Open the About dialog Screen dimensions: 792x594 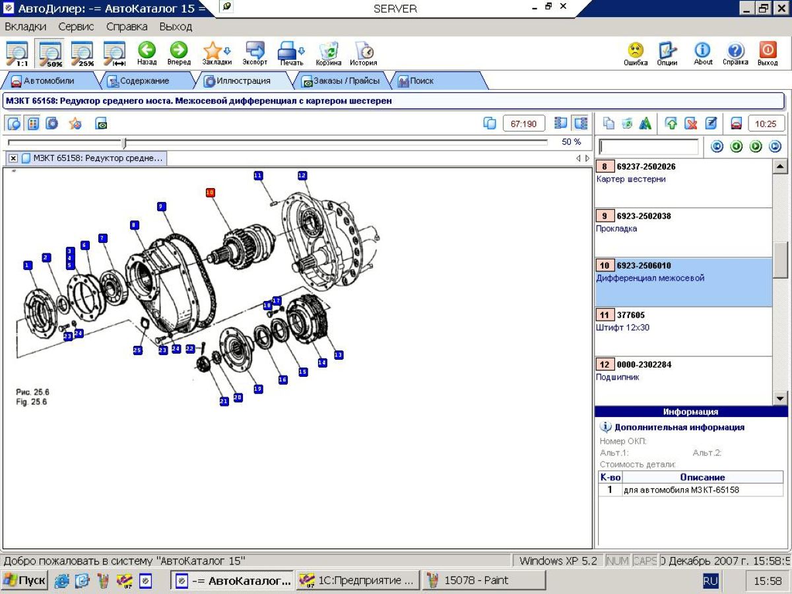[x=703, y=53]
